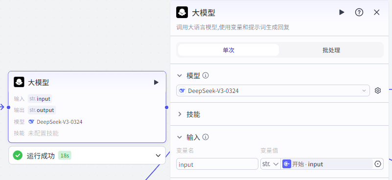Image resolution: width=392 pixels, height=180 pixels.
Task: Expand the 技能 section
Action: [180, 114]
